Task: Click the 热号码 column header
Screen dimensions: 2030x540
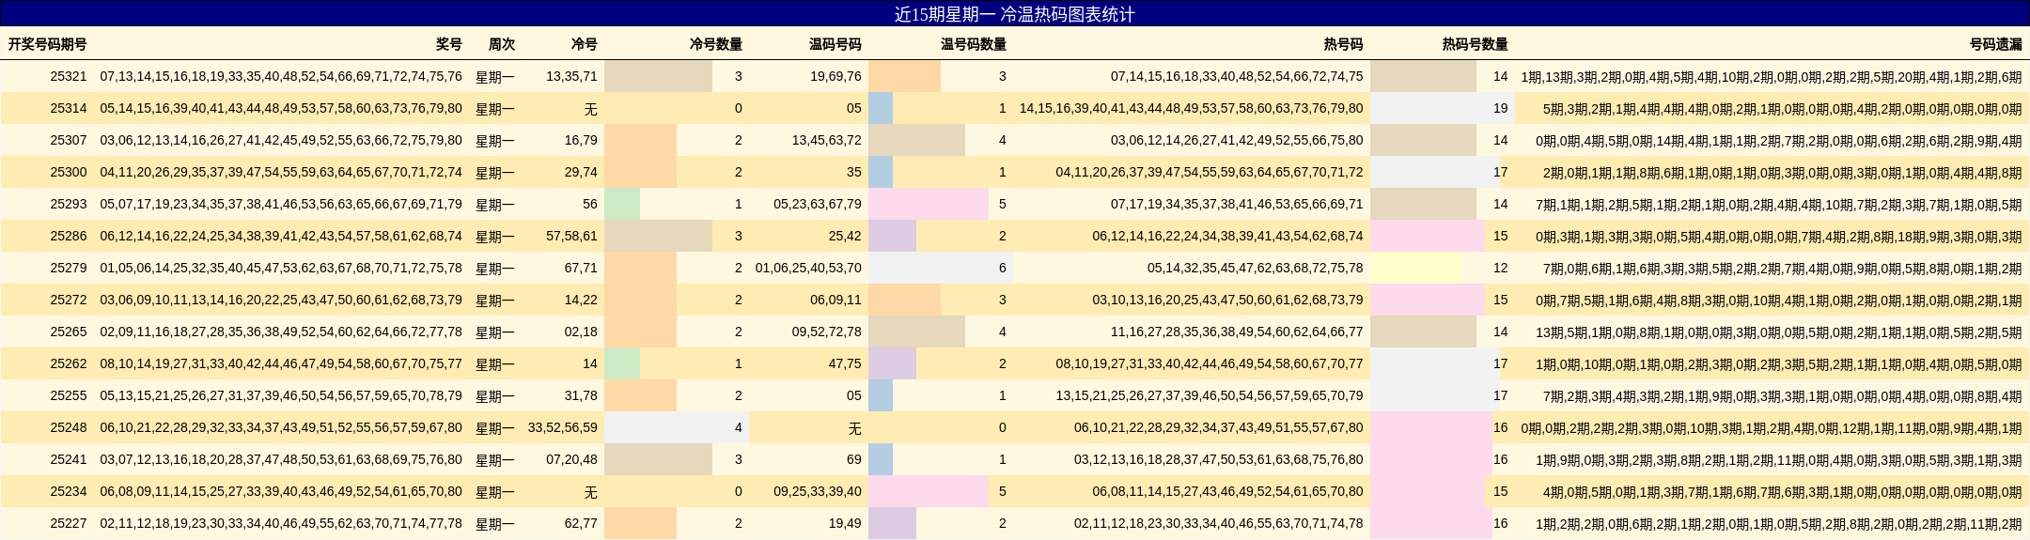Action: tap(1344, 44)
